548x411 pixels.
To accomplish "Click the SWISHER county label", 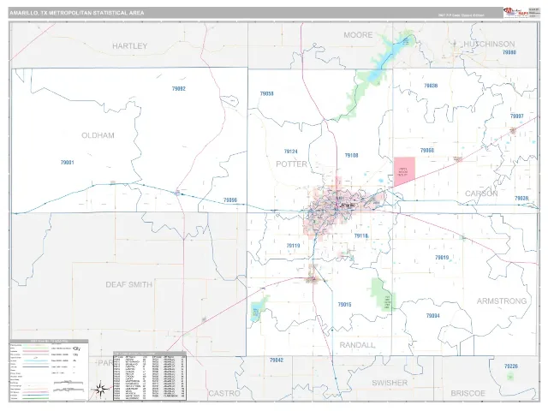I will [x=390, y=383].
